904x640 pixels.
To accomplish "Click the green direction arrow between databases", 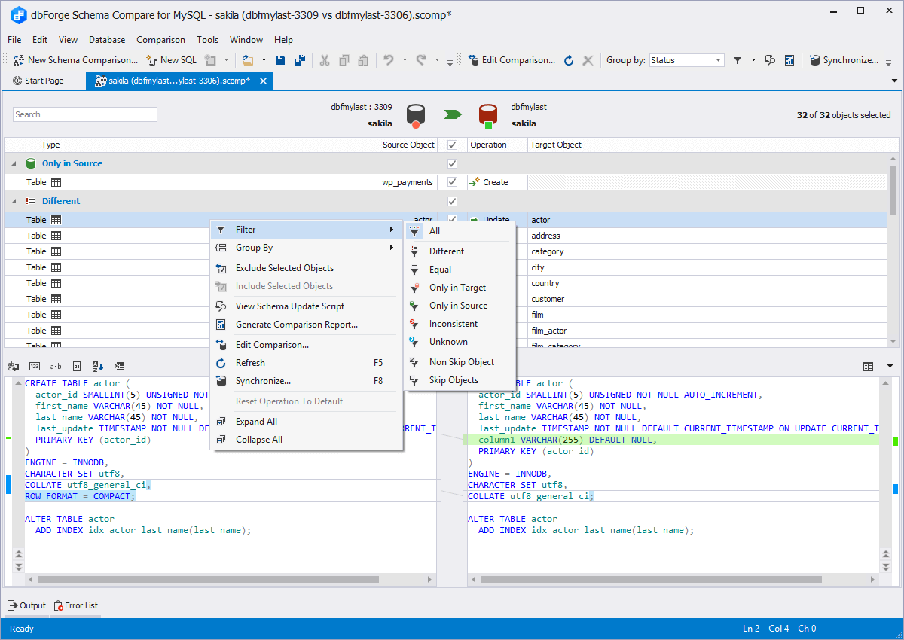I will click(x=453, y=114).
